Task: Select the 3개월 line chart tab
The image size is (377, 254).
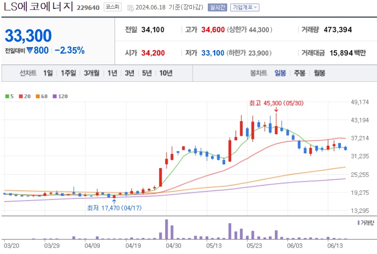Action: pos(91,73)
